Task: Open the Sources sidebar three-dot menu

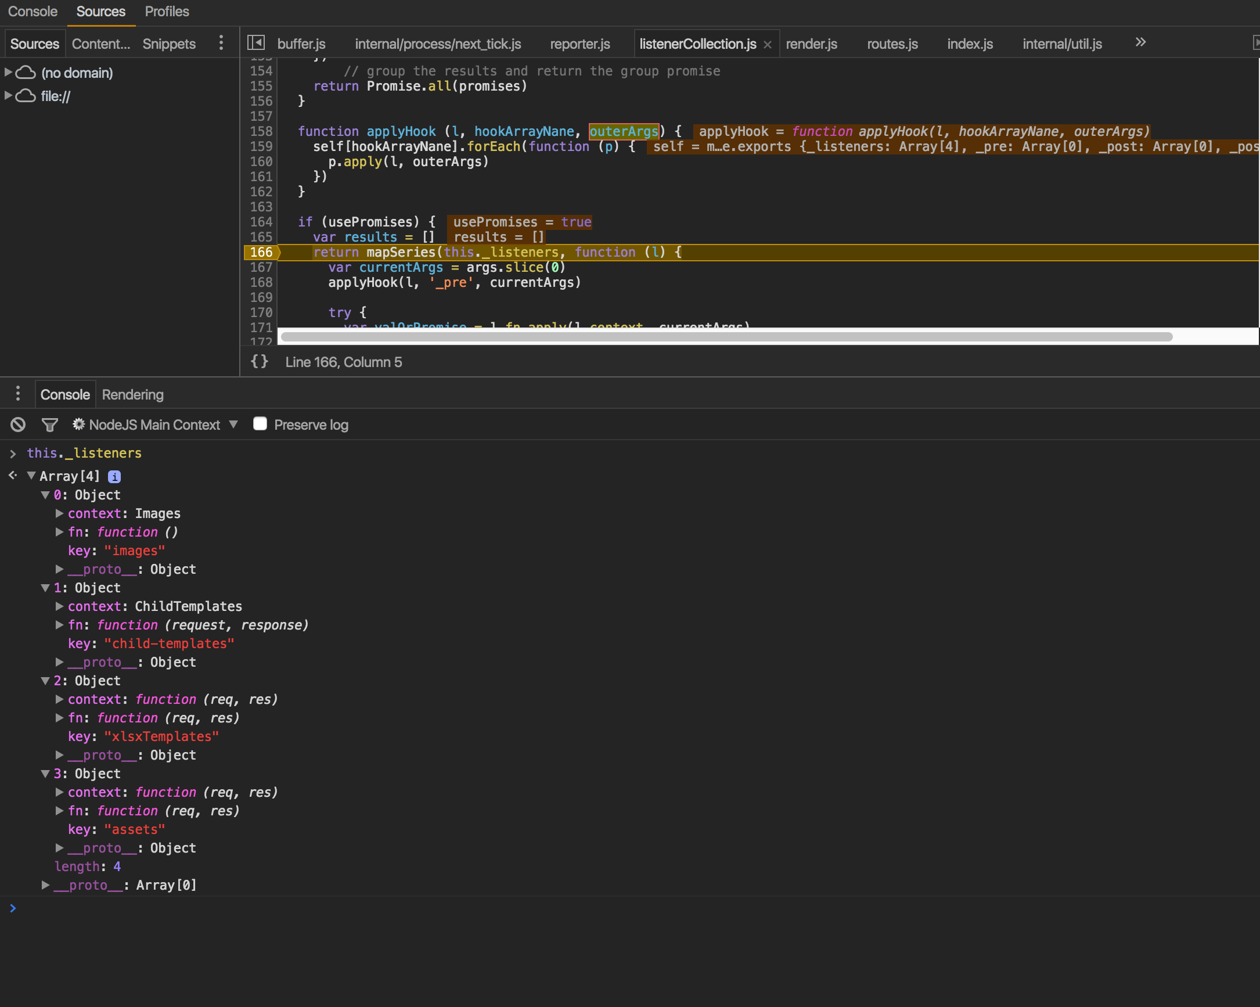Action: (x=221, y=42)
